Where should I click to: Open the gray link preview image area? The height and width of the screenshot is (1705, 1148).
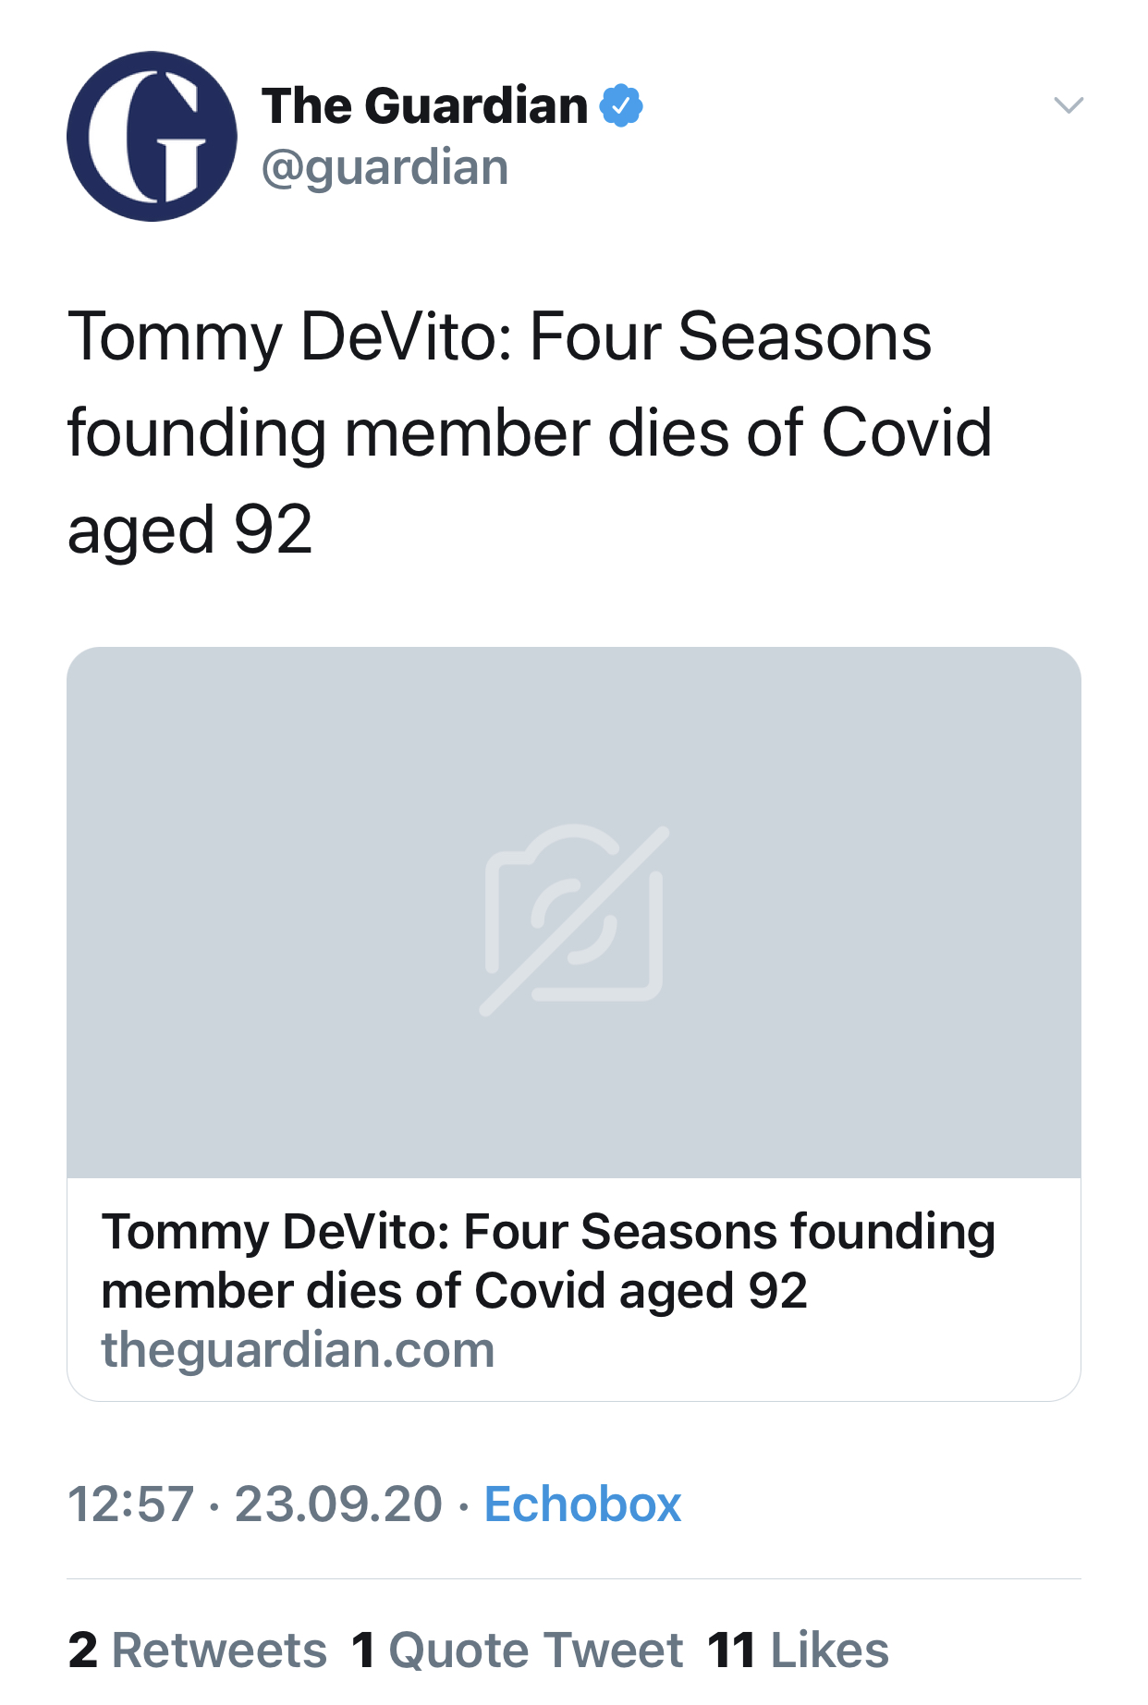pos(574,913)
